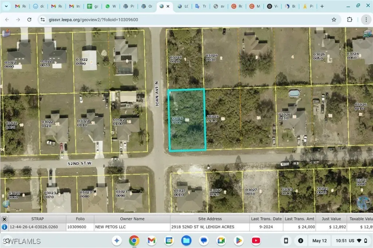Bookmark this page with the star icon
This screenshot has height=248, width=373.
(x=334, y=20)
